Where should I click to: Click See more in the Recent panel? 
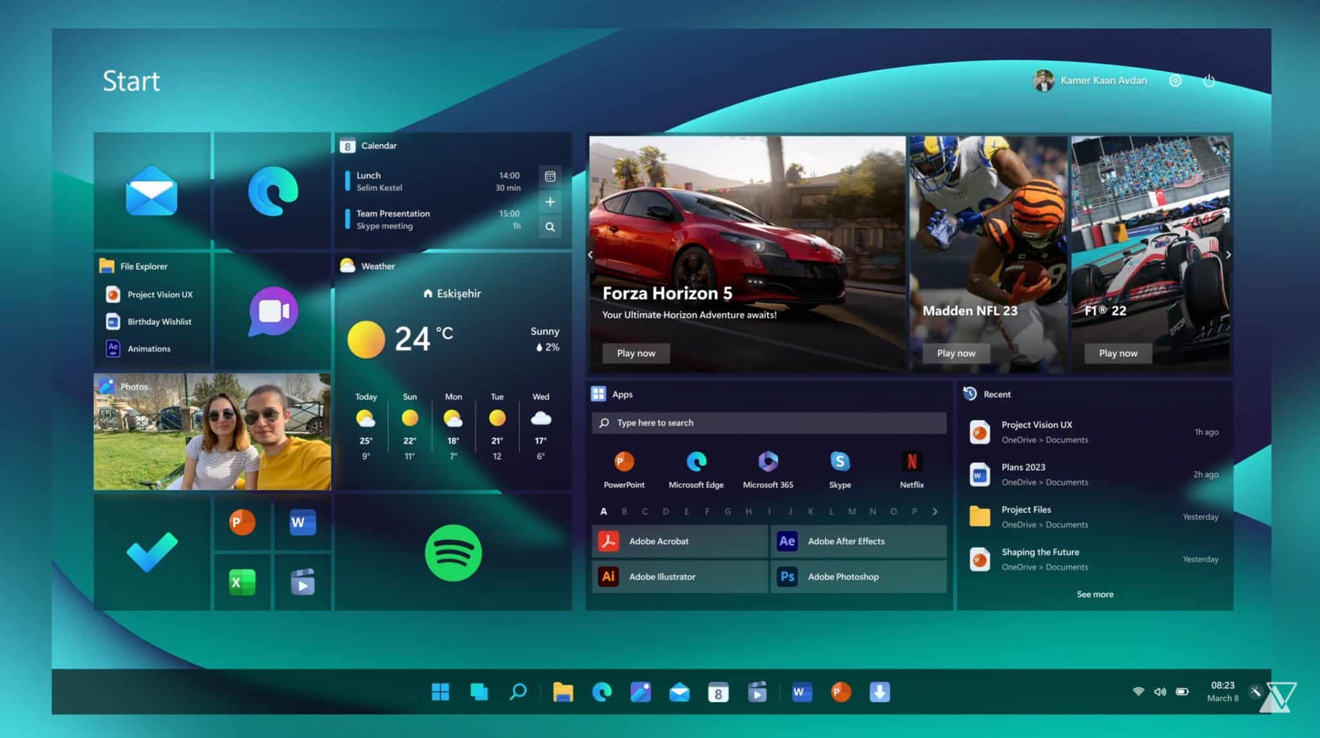click(x=1094, y=594)
